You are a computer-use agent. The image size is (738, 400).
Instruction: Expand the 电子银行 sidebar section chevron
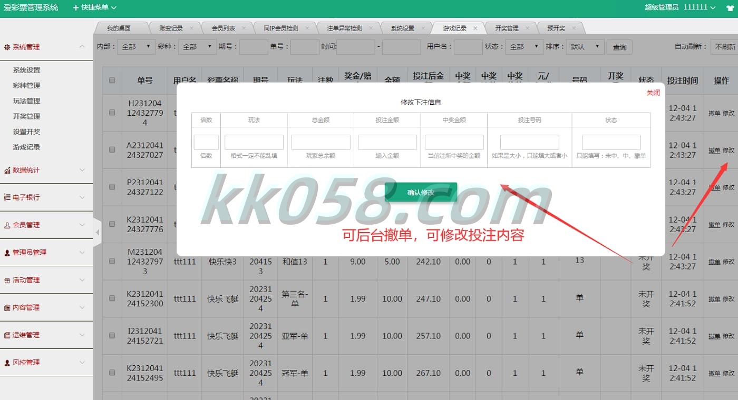[82, 197]
